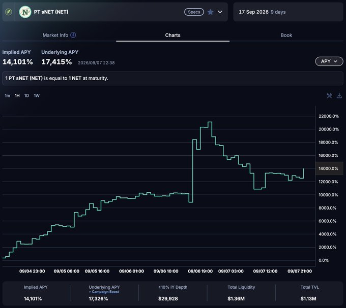This screenshot has height=308, width=346.
Task: Open the Specs panel
Action: (194, 12)
